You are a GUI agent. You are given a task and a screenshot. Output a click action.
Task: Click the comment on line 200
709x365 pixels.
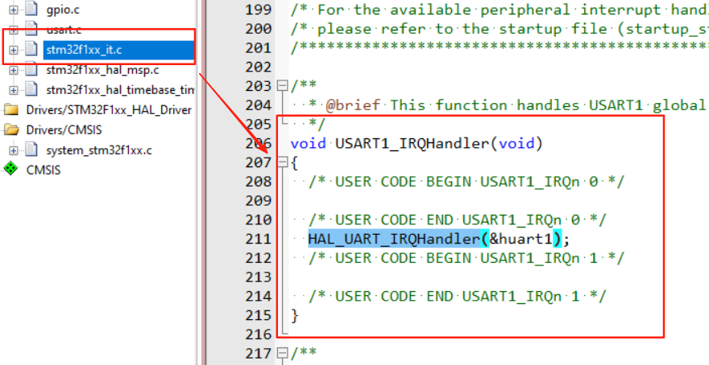(x=500, y=29)
